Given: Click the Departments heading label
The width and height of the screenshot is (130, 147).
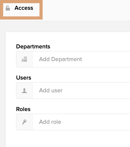Looking at the screenshot, I should 33,47.
